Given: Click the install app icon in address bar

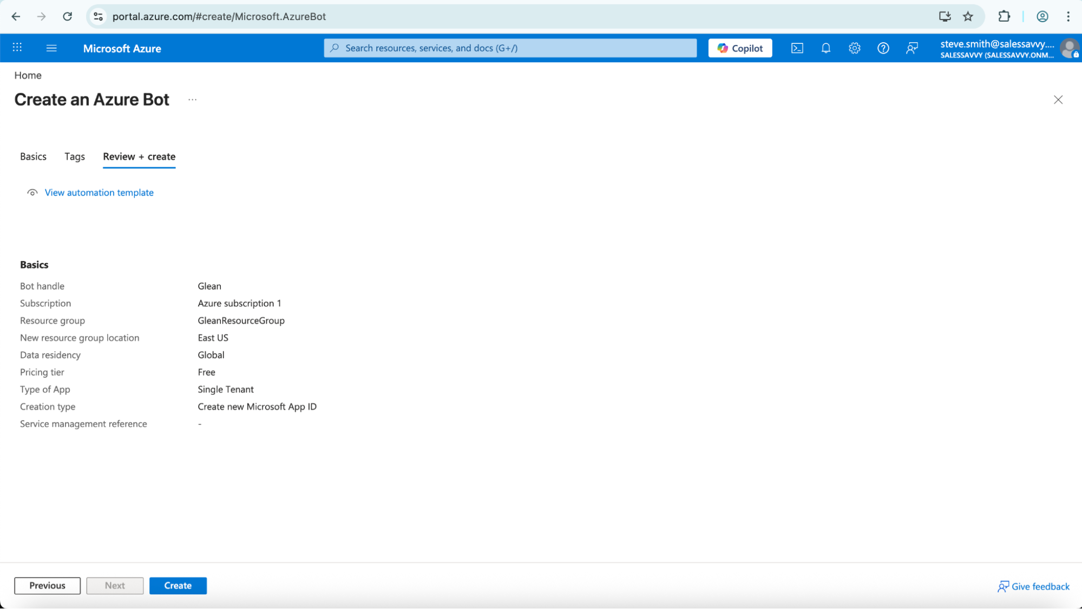Looking at the screenshot, I should (x=945, y=16).
